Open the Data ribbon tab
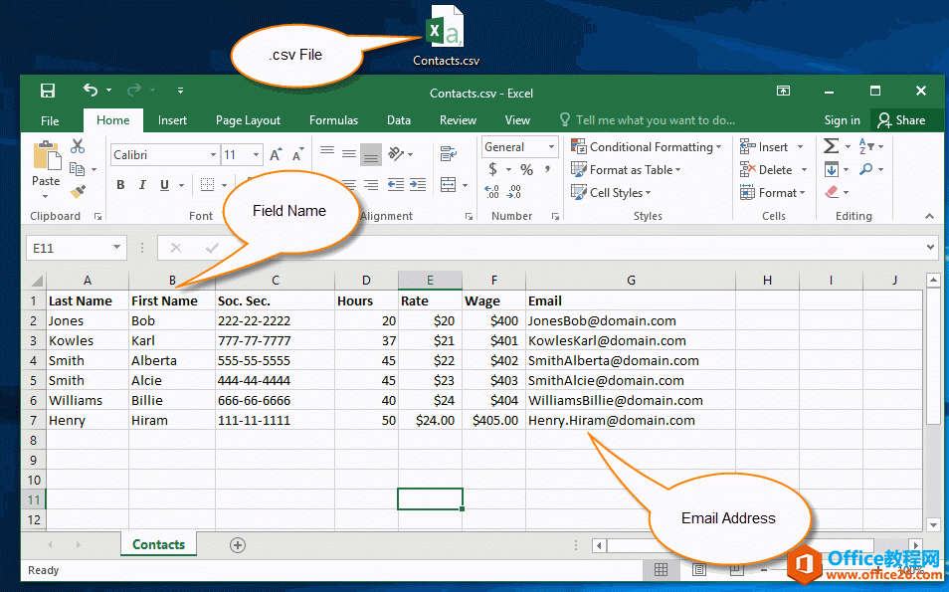 point(398,119)
